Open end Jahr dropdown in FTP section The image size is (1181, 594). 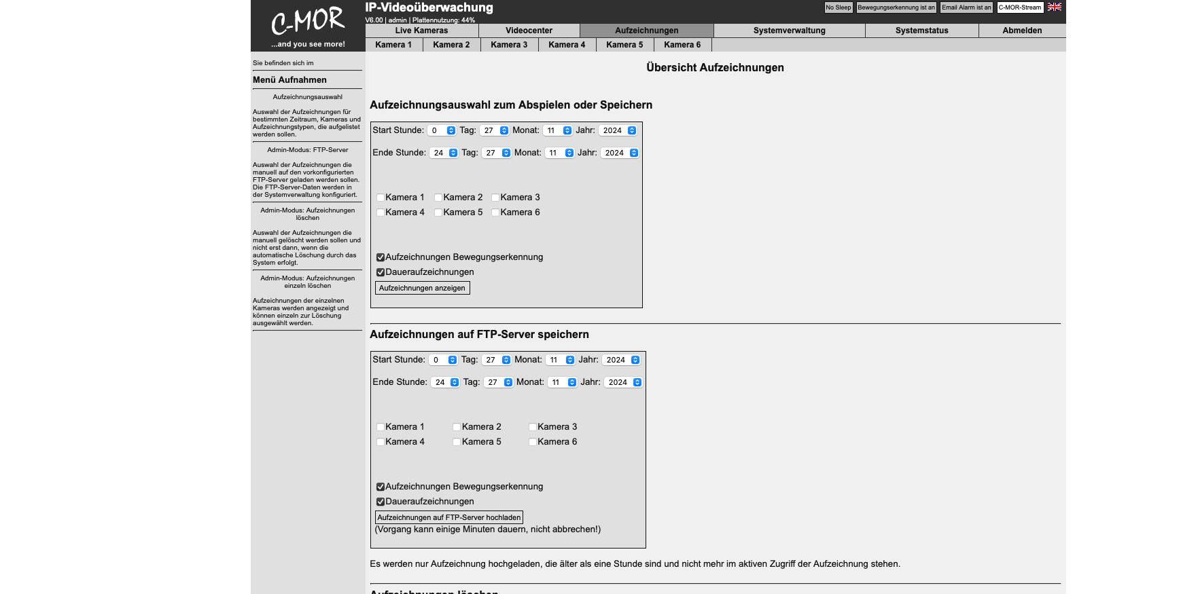click(623, 382)
